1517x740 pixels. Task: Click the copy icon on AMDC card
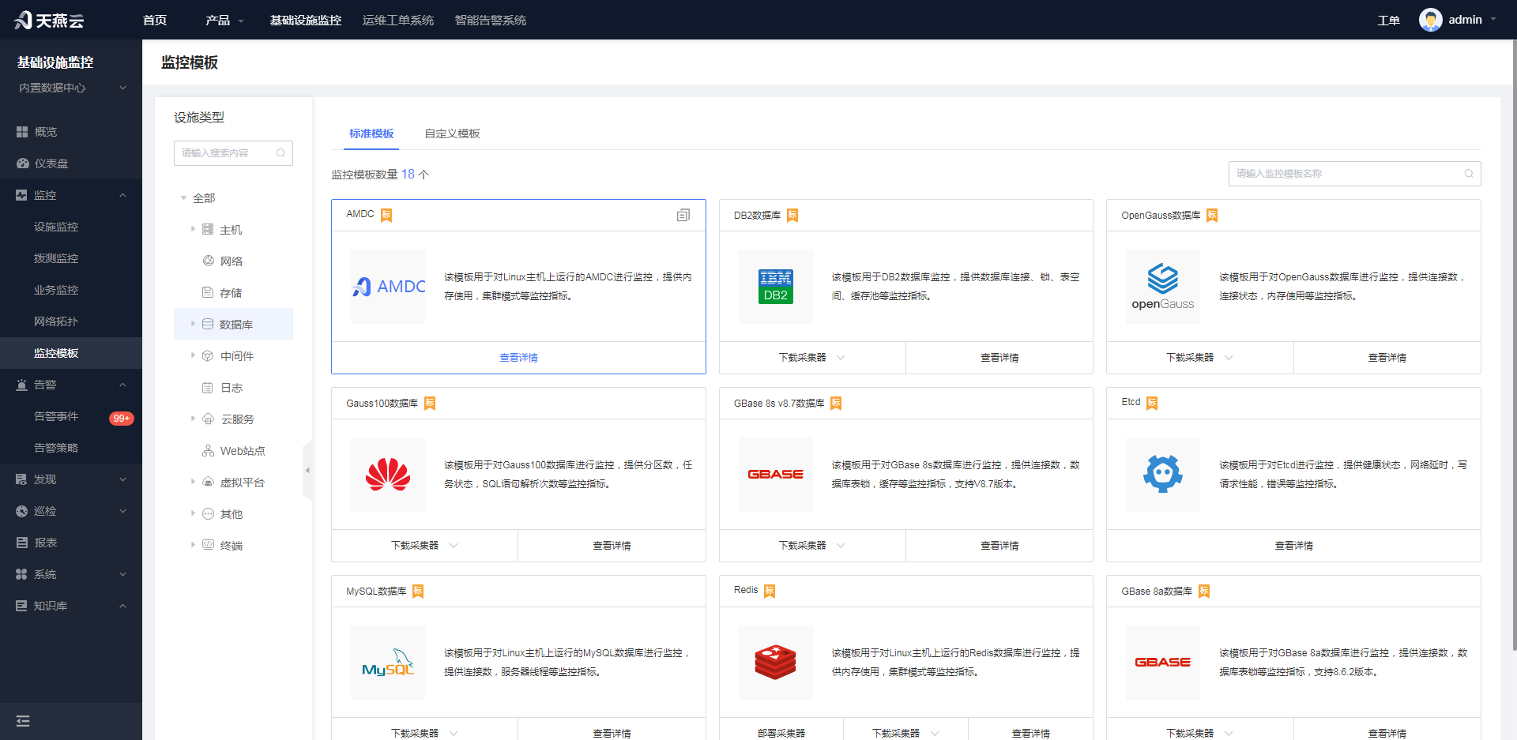[x=683, y=215]
